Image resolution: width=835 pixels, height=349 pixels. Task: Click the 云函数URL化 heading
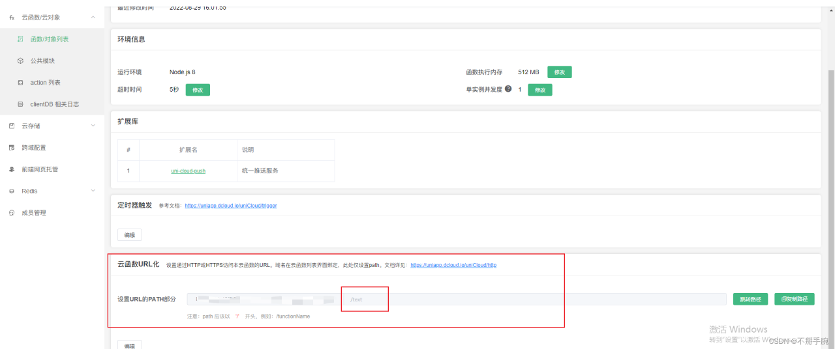point(138,264)
